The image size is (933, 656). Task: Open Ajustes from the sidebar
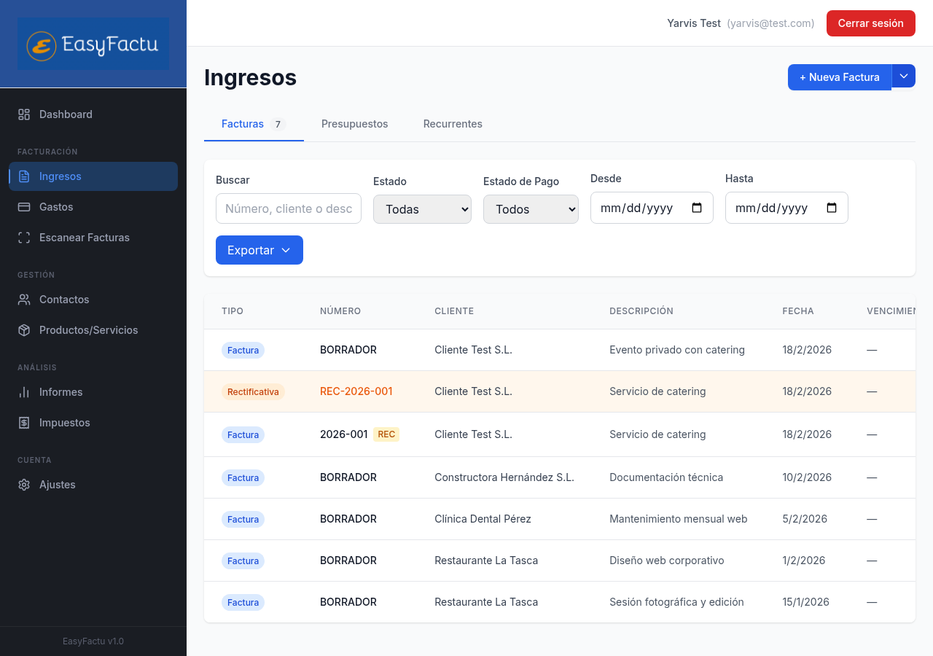tap(57, 485)
